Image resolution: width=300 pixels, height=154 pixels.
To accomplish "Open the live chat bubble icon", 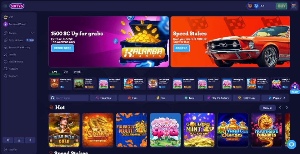I will pyautogui.click(x=291, y=144).
